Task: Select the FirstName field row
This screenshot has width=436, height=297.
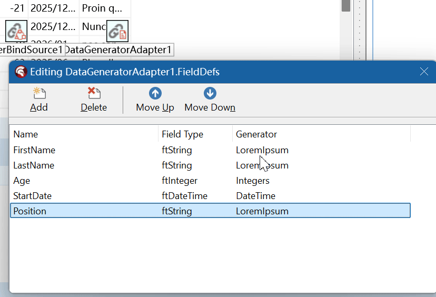Action: (34, 150)
